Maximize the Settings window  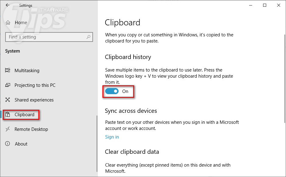coord(265,5)
